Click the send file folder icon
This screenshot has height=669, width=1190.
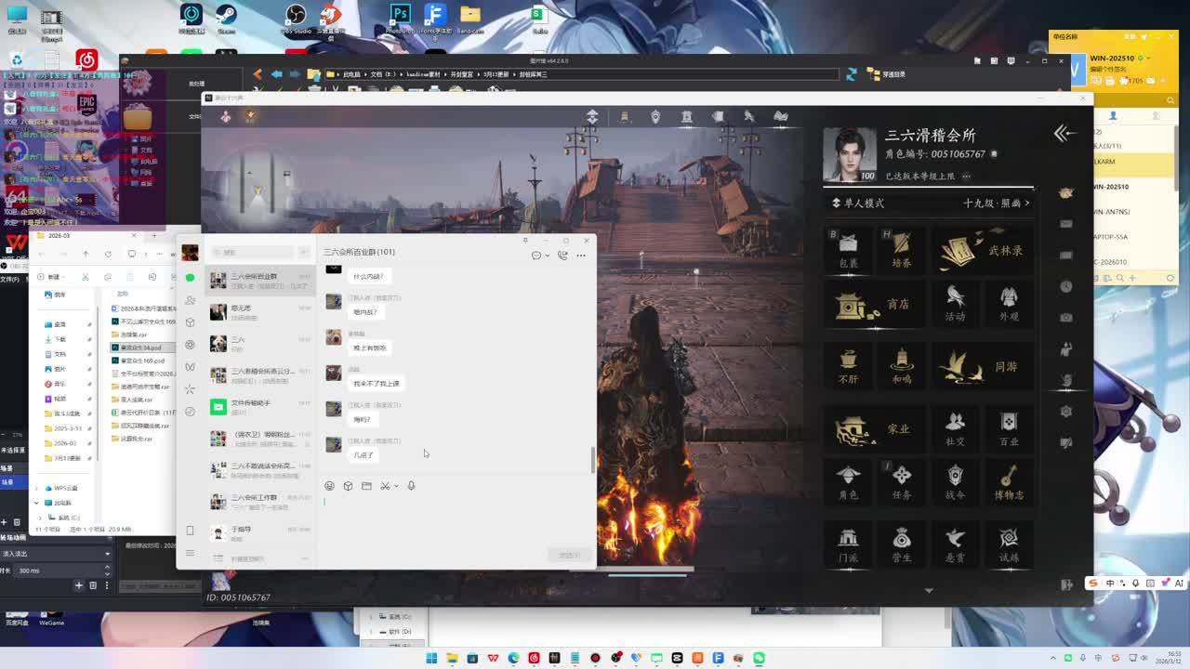[366, 486]
